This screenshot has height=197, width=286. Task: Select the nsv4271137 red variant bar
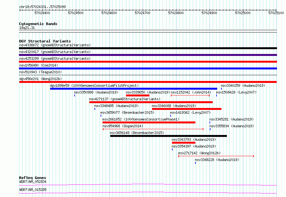[x=151, y=102]
